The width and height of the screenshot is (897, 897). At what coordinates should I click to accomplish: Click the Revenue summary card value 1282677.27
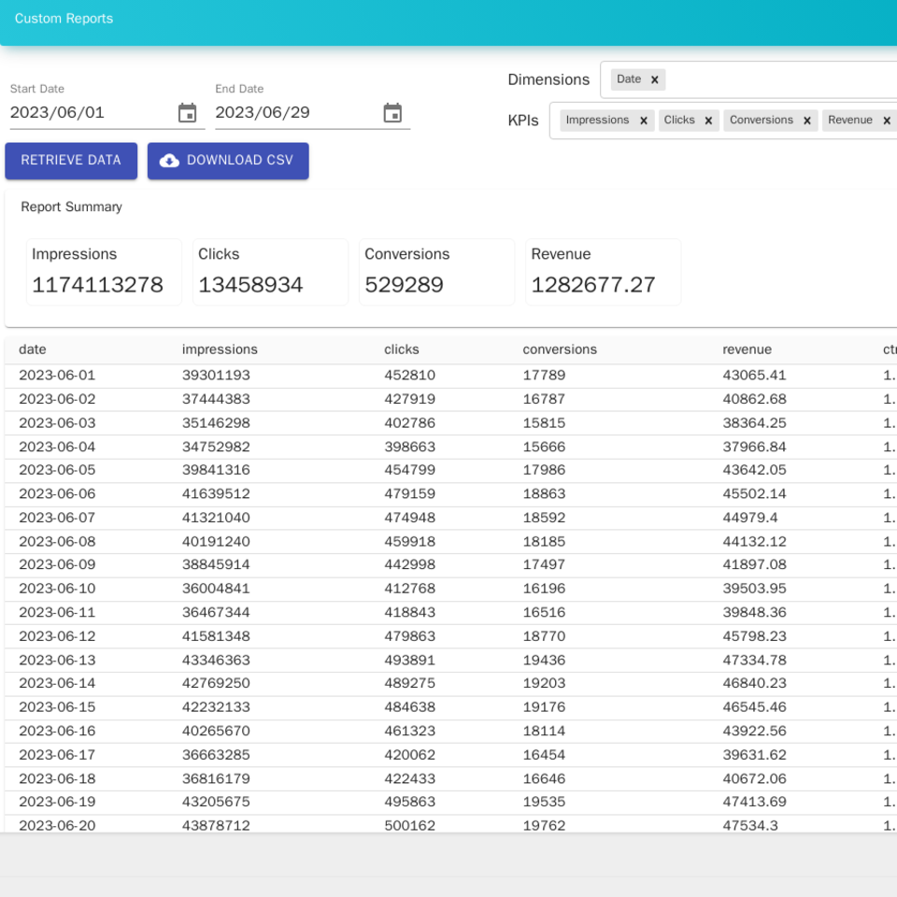pos(593,285)
